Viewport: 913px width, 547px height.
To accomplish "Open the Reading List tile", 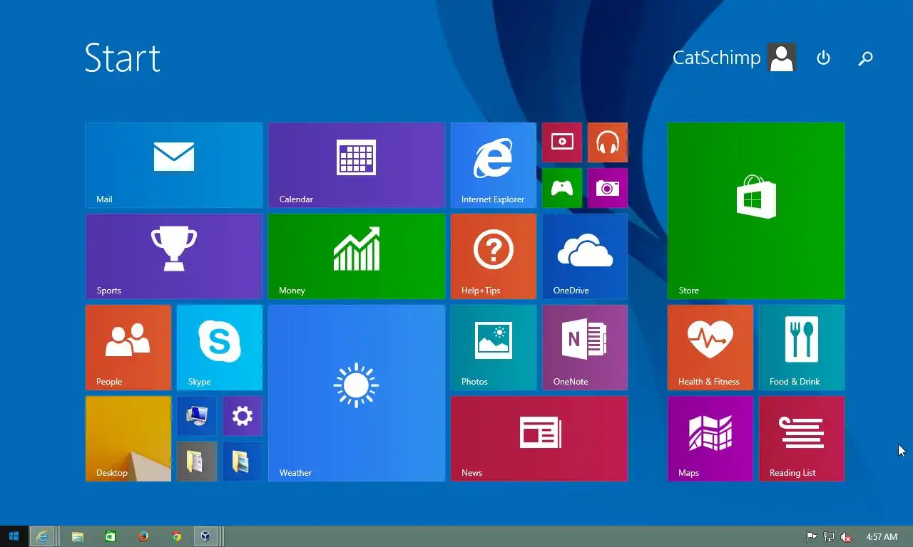I will pos(802,439).
